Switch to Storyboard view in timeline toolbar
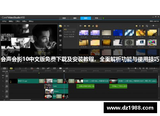160x116 pixels. [4, 68]
